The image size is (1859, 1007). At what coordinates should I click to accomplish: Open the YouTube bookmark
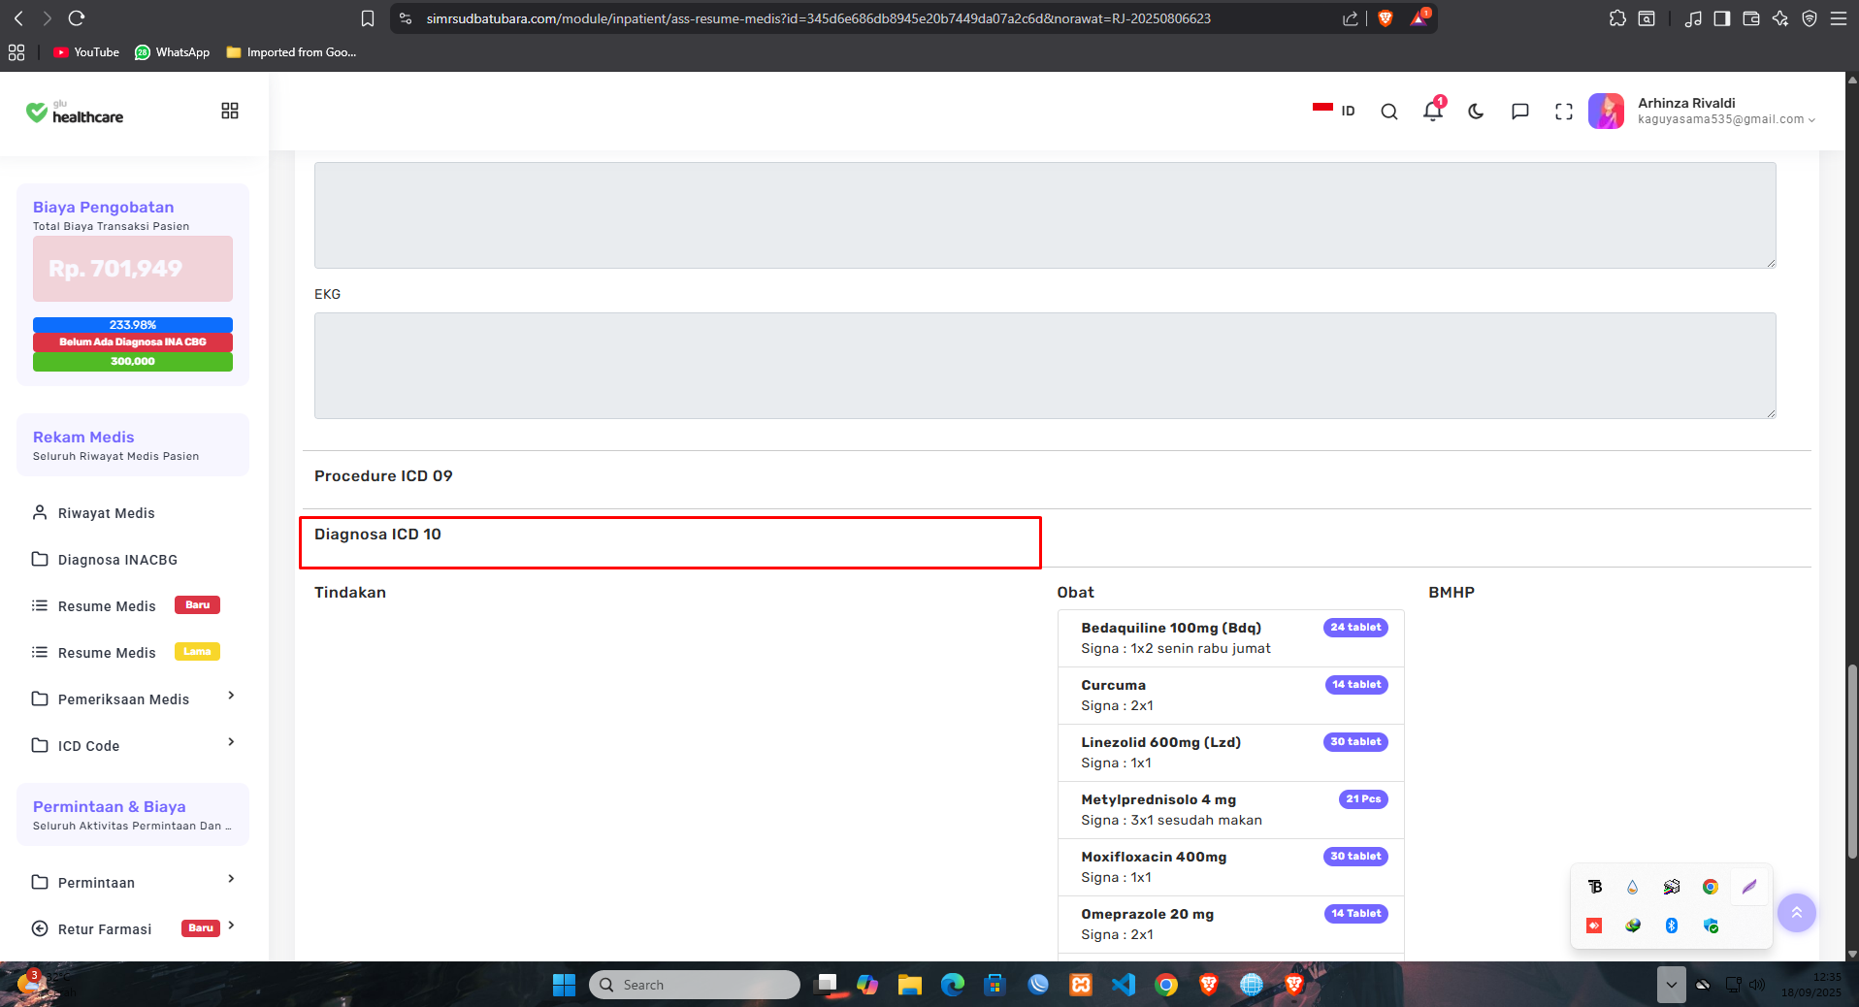[86, 52]
